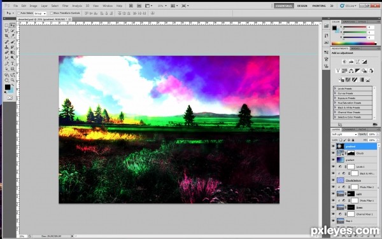This screenshot has width=382, height=239.
Task: Open the Soft Light blend mode dropdown
Action: click(344, 134)
